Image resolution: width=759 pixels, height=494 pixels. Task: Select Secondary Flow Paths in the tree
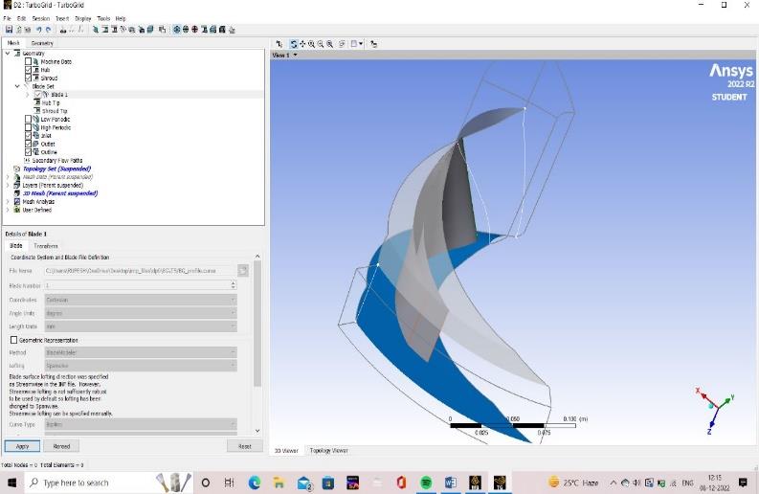57,160
